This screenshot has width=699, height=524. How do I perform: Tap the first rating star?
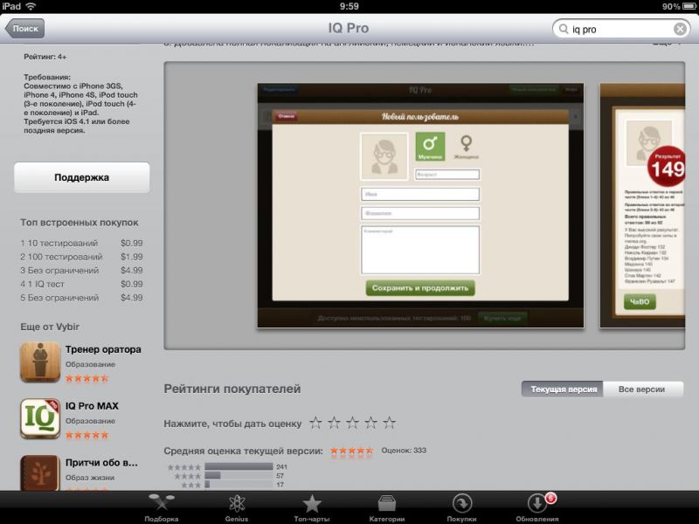[316, 424]
